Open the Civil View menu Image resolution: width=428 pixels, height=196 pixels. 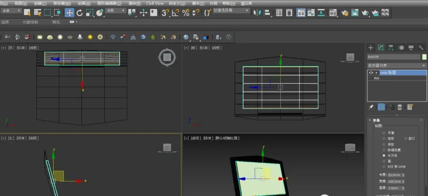point(155,4)
